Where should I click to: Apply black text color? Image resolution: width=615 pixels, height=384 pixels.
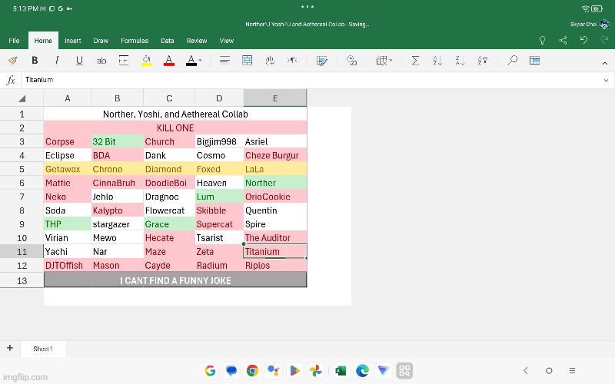coord(191,61)
